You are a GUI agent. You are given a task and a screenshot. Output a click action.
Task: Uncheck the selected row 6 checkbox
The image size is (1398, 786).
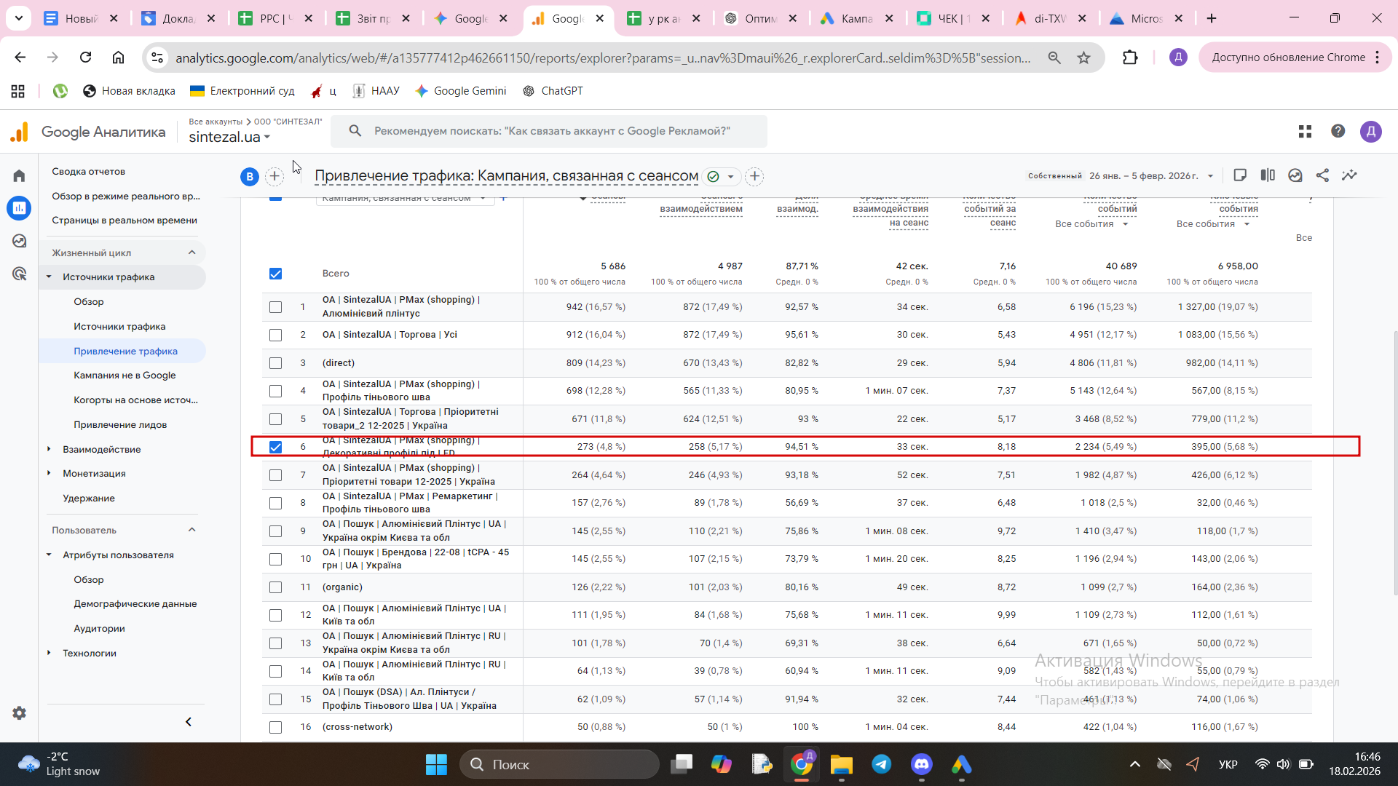coord(275,447)
